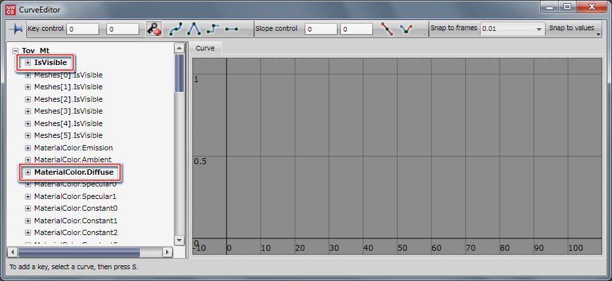
Task: Collapse the Toy_Mt root node
Action: pyautogui.click(x=15, y=51)
